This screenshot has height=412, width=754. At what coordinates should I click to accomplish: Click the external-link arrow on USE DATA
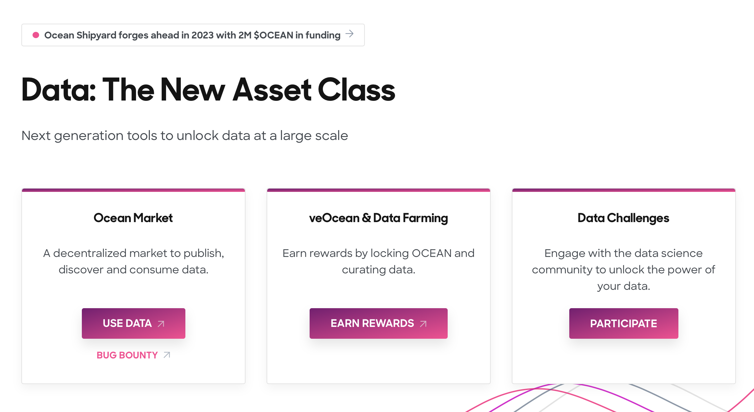tap(161, 324)
